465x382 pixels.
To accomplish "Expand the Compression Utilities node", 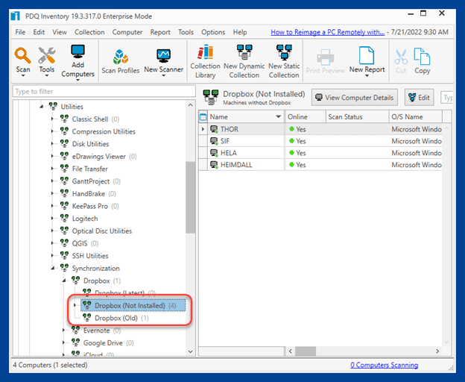I will click(x=52, y=131).
